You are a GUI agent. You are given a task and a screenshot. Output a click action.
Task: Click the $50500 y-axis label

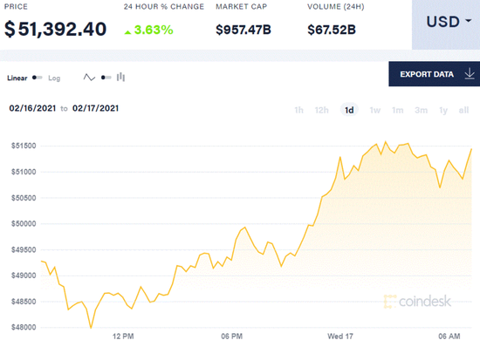coord(24,198)
